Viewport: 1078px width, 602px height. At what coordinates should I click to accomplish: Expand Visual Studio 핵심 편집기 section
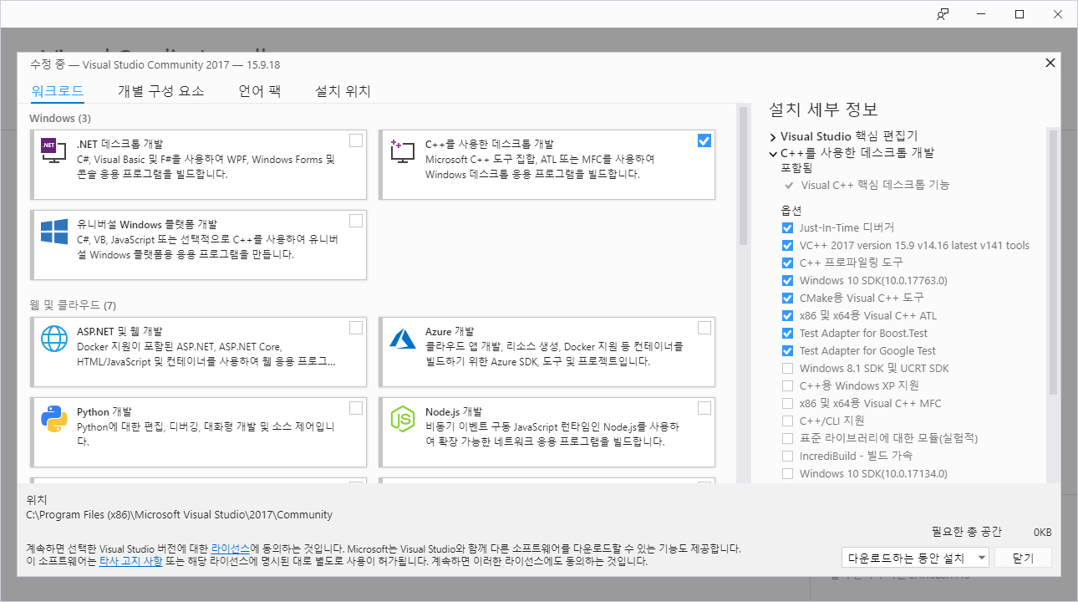click(773, 136)
